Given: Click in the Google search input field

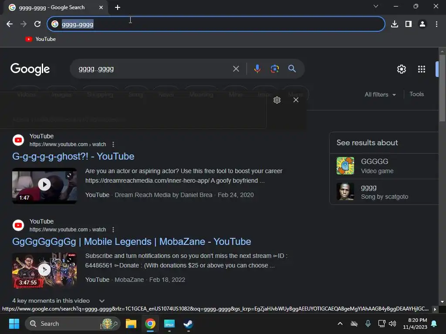Looking at the screenshot, I should click(x=154, y=69).
